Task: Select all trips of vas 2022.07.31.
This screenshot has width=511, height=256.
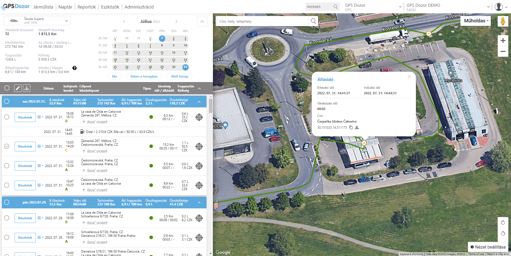Action: click(x=7, y=101)
